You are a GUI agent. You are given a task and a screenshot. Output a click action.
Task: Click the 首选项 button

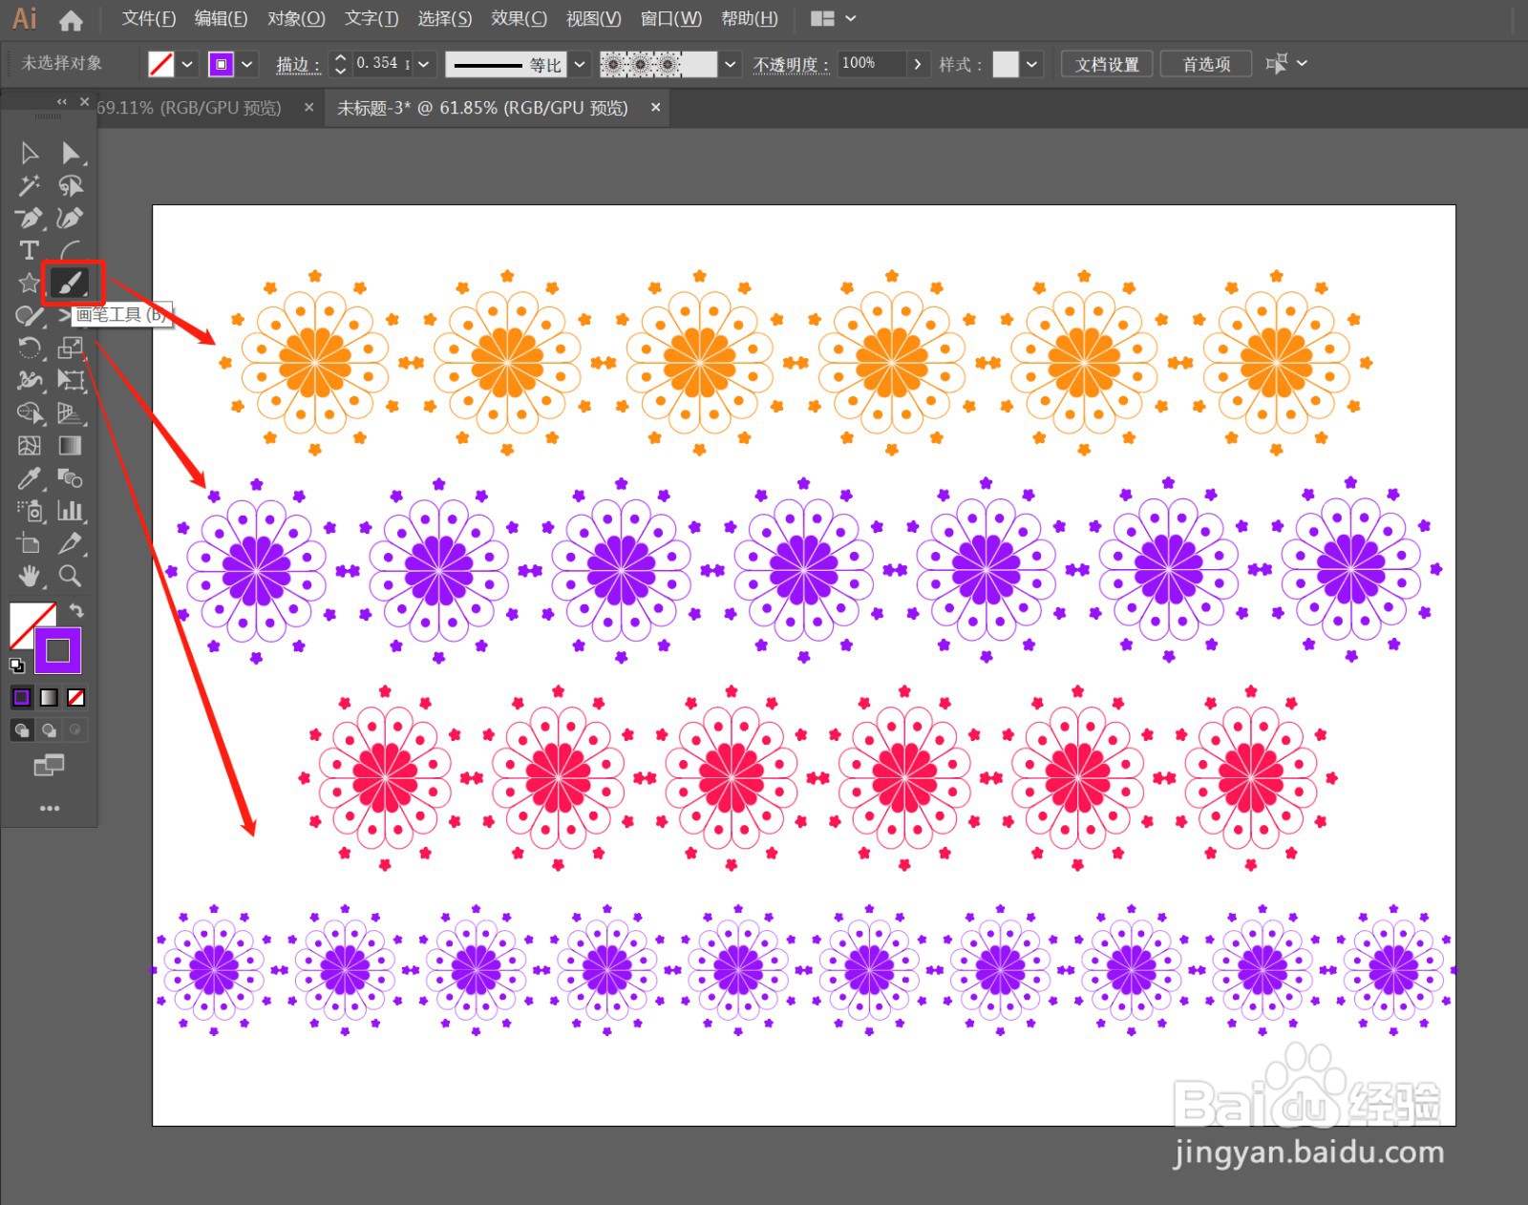1206,64
